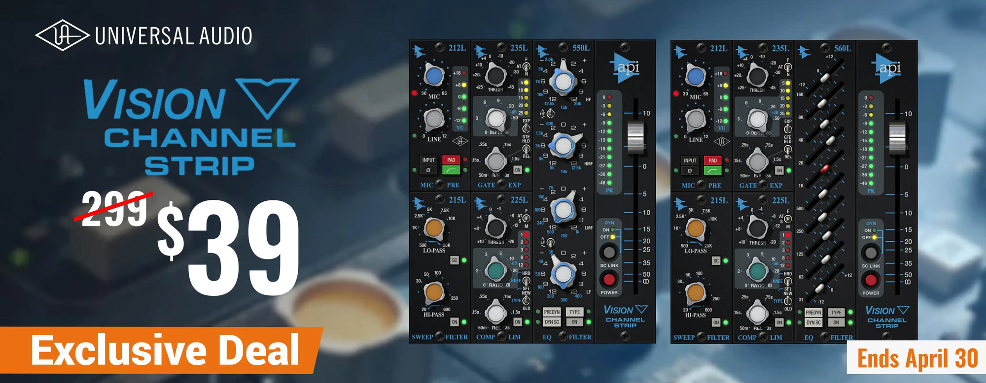
Task: Click the Vision Channel Strip logo under right strip fader
Action: coord(887,317)
